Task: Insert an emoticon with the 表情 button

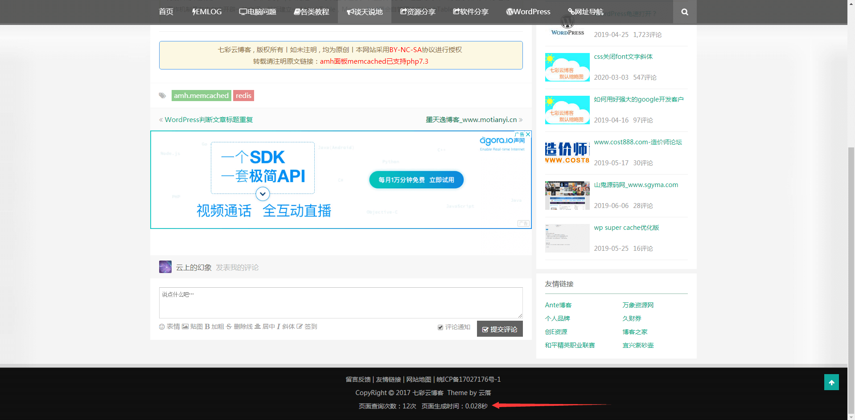Action: (x=169, y=326)
